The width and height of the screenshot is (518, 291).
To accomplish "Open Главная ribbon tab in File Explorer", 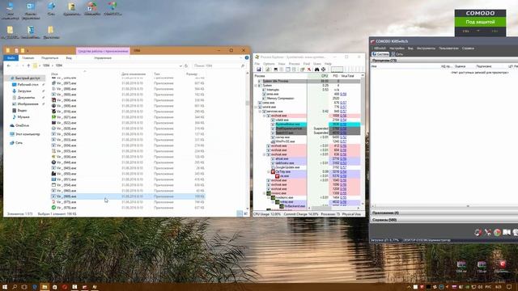I will pos(28,58).
